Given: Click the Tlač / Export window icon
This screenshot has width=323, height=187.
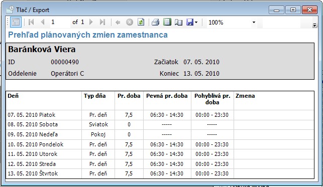Looking at the screenshot, I should 10,10.
